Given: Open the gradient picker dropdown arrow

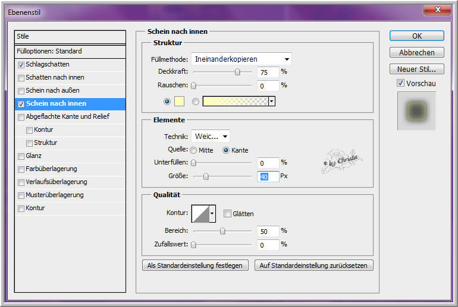Looking at the screenshot, I should point(272,101).
